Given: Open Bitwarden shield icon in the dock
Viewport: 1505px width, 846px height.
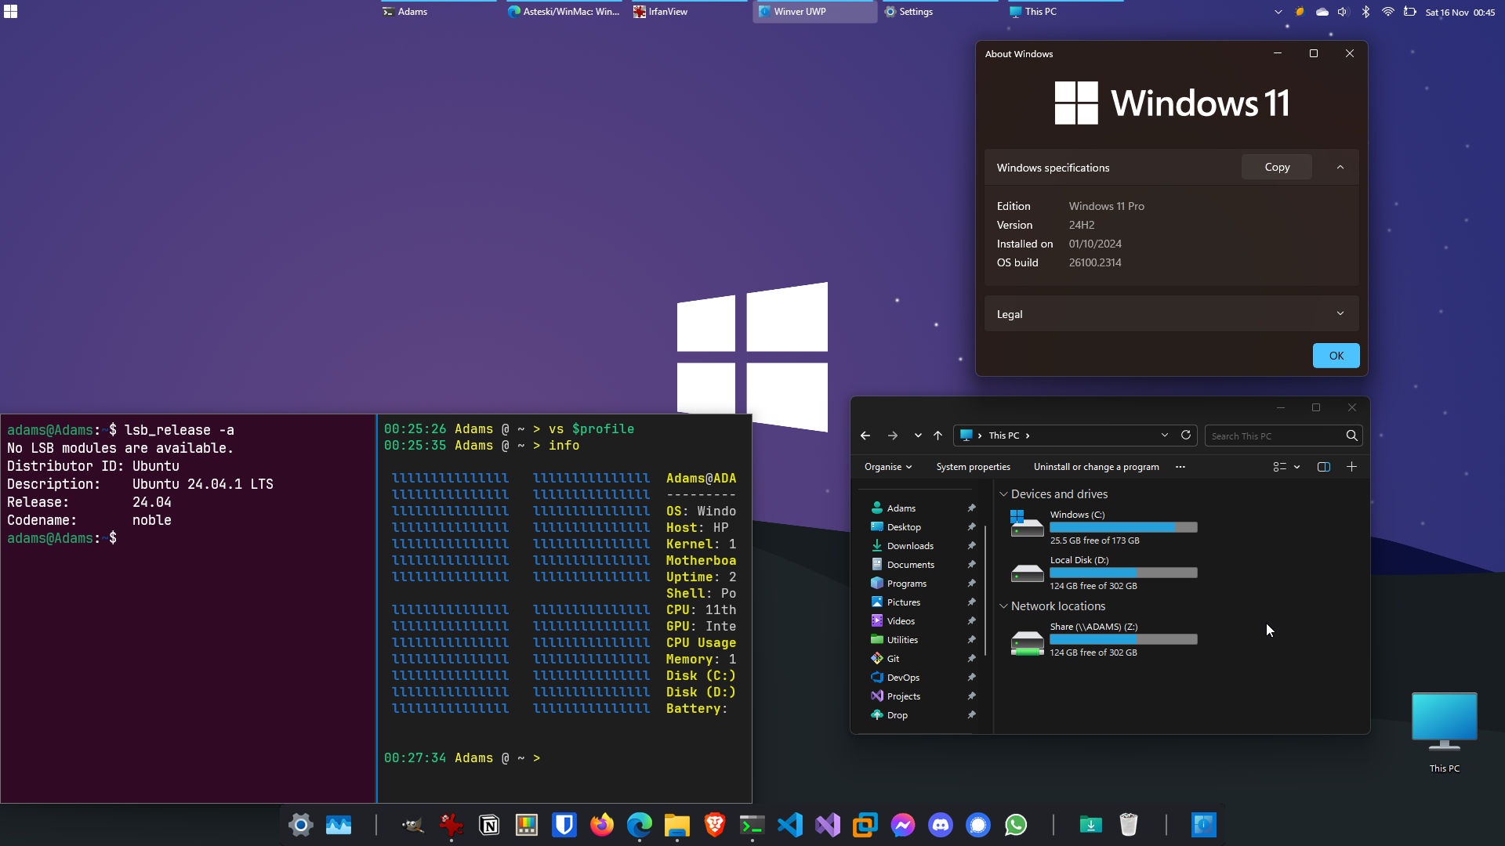Looking at the screenshot, I should (x=564, y=825).
